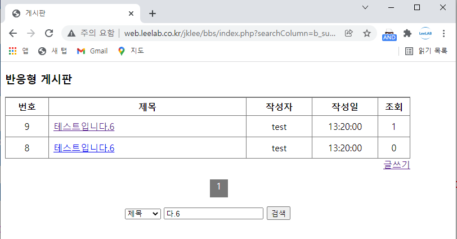Bookmark this page with the star icon
Image resolution: width=457 pixels, height=239 pixels.
[367, 33]
